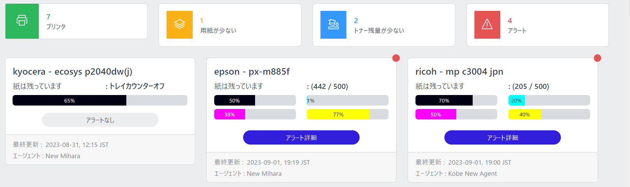Click kyocera's 65% black toner bar

(x=100, y=100)
